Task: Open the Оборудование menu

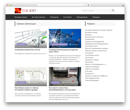Action: click(82, 17)
